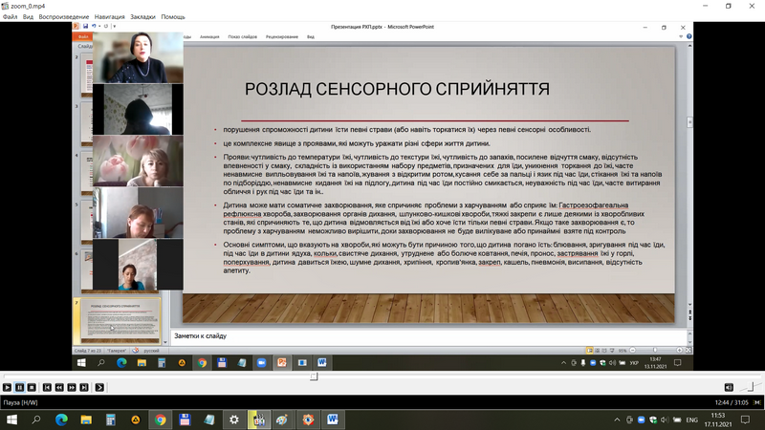The height and width of the screenshot is (430, 765).
Task: Start playback with the Play button
Action: [7, 388]
